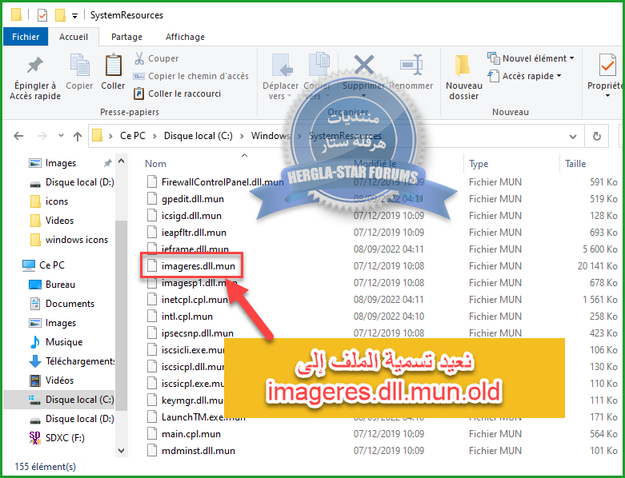Image resolution: width=625 pixels, height=478 pixels.
Task: Choose Copier le chemin d'accès
Action: (191, 76)
